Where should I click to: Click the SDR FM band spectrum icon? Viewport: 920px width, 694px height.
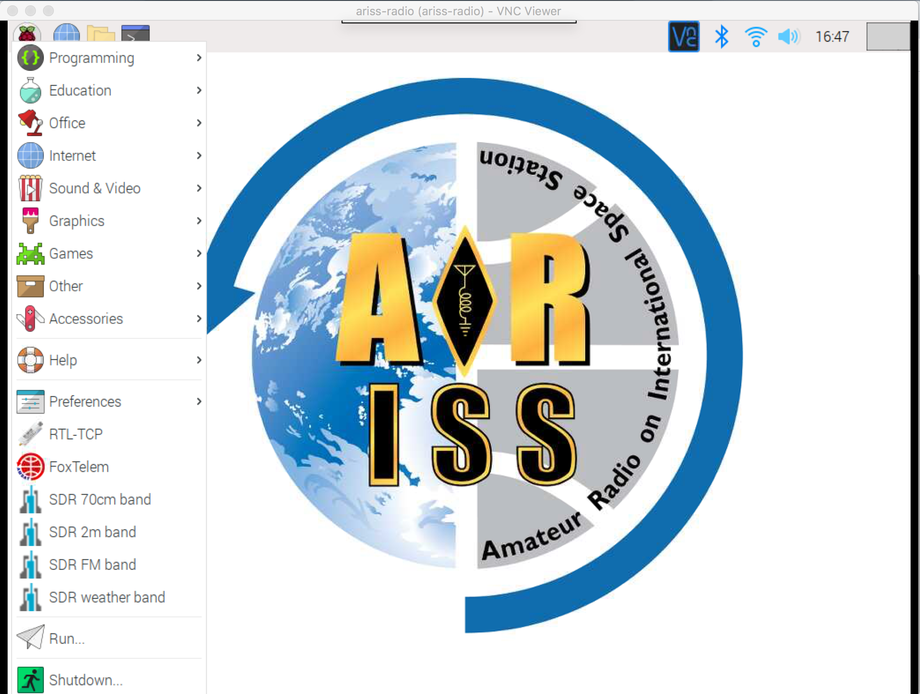pyautogui.click(x=30, y=564)
